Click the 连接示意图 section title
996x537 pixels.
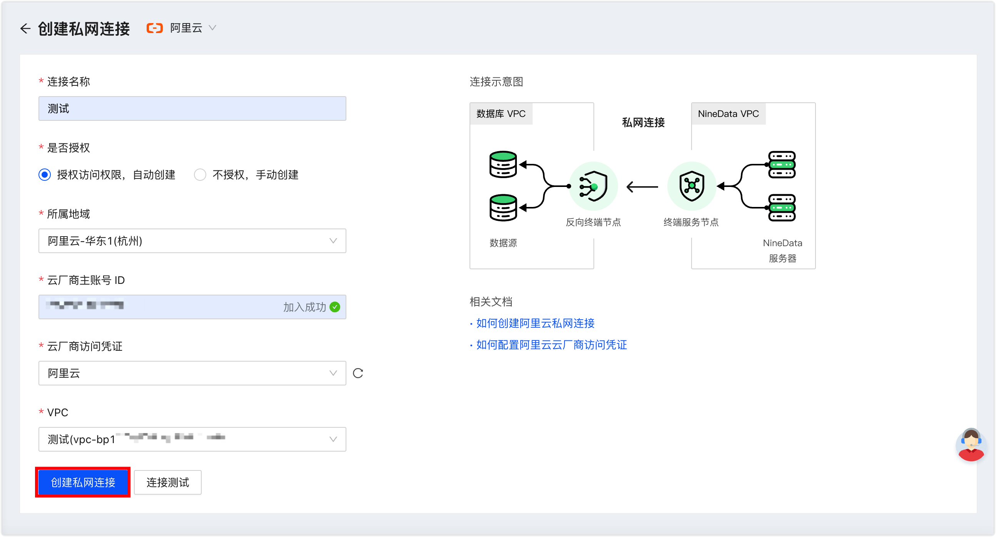point(496,82)
